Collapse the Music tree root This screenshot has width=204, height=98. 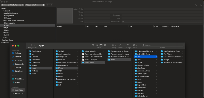1,8
